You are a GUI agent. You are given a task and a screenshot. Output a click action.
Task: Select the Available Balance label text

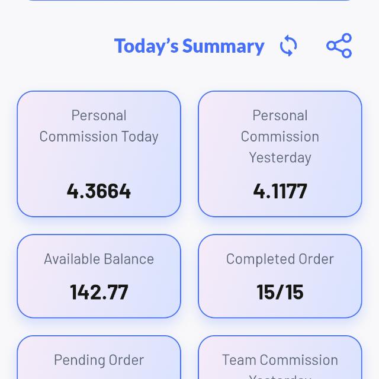(99, 259)
